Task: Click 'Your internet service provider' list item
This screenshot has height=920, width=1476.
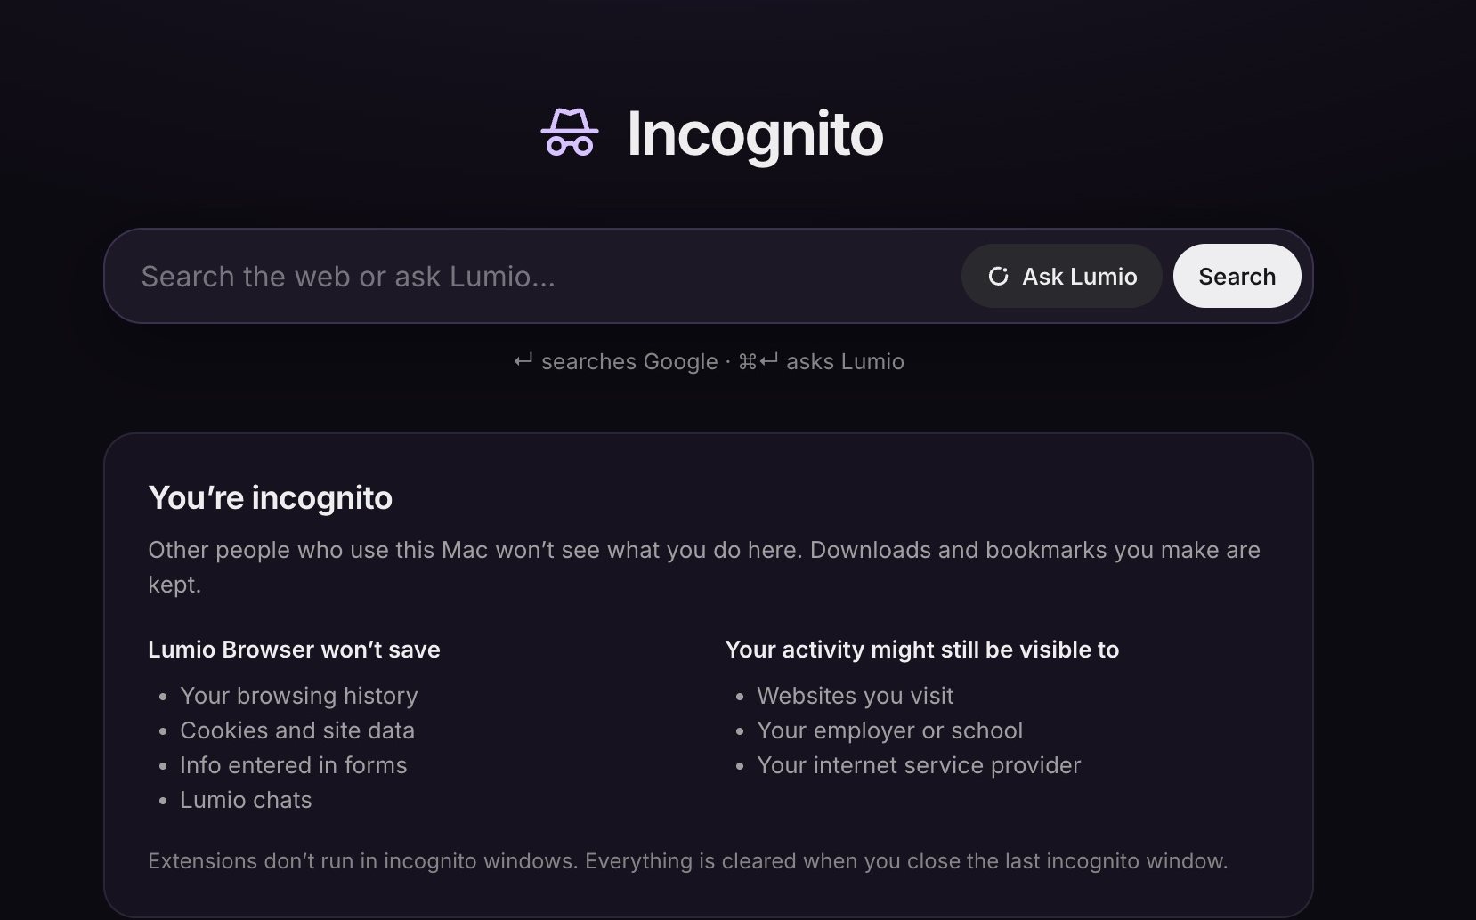Action: pos(919,765)
